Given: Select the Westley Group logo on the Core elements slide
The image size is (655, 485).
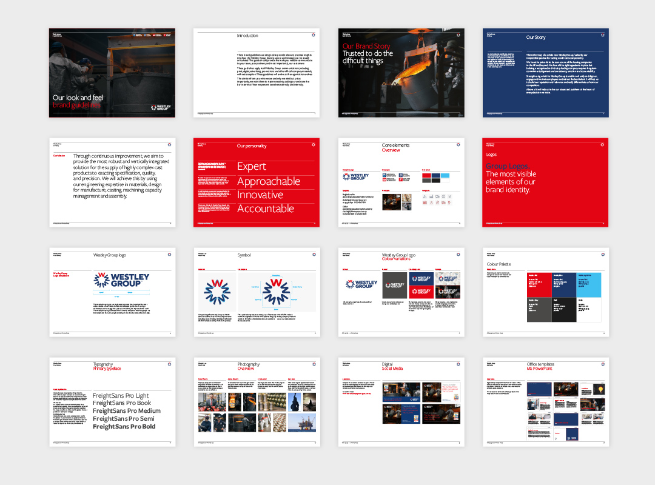Looking at the screenshot, I should [x=356, y=176].
